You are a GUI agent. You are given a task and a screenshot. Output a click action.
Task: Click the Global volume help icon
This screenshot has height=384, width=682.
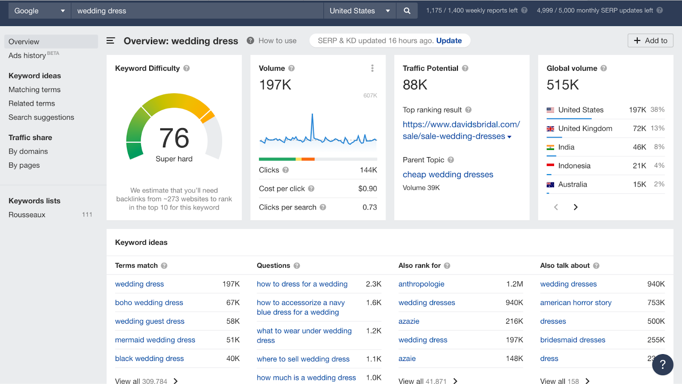(x=604, y=68)
